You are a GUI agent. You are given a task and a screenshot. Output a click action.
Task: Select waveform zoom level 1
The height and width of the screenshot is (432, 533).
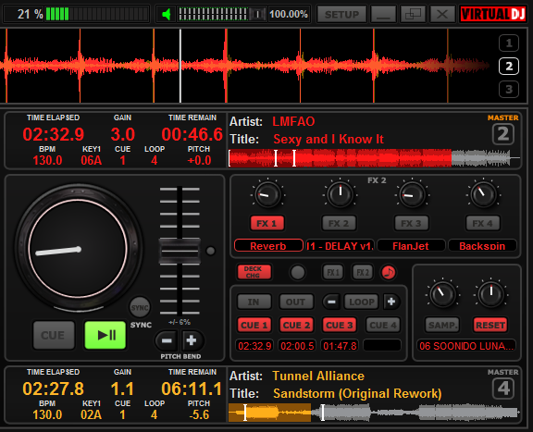[x=509, y=43]
